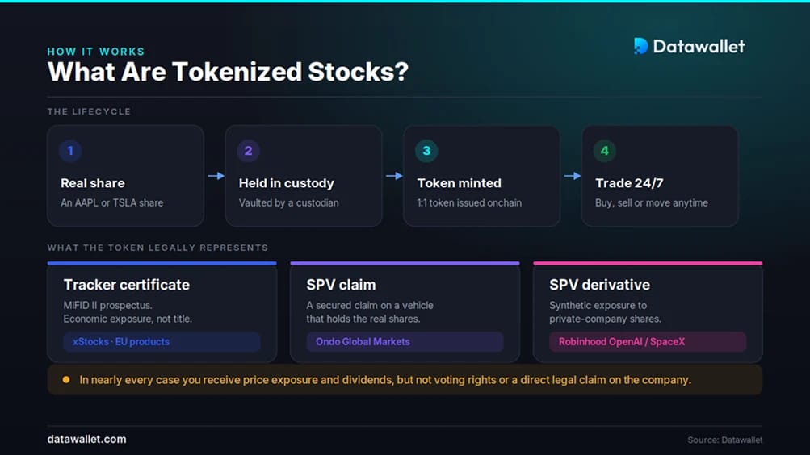810x455 pixels.
Task: Click arrow pointing to Trade 24/7 card
Action: pyautogui.click(x=573, y=176)
